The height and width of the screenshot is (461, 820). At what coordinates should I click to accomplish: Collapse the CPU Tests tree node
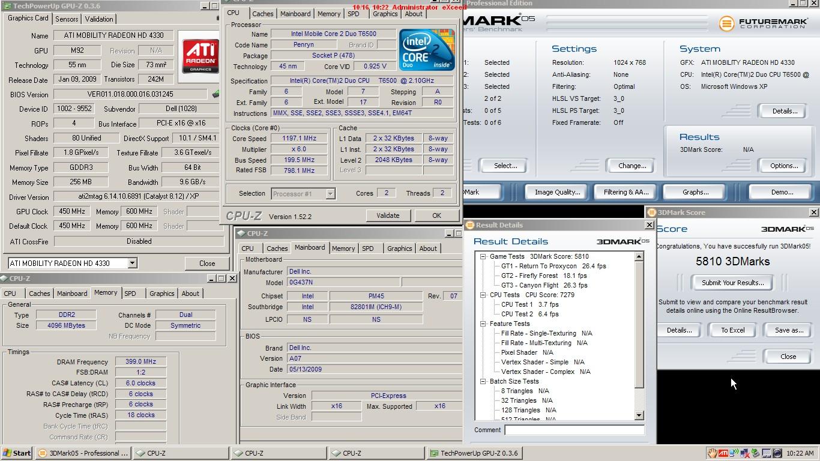[483, 295]
